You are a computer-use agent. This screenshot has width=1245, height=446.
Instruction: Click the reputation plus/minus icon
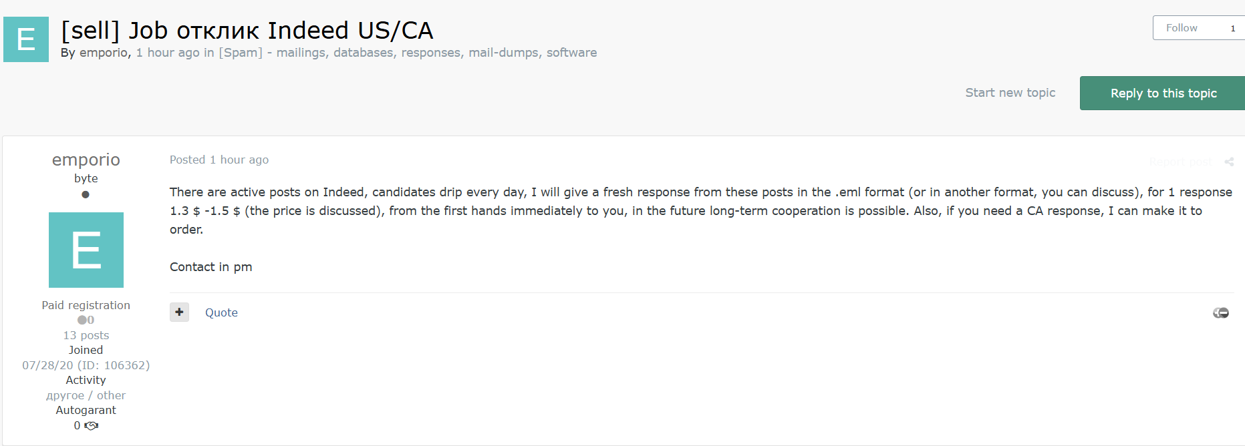point(1221,312)
